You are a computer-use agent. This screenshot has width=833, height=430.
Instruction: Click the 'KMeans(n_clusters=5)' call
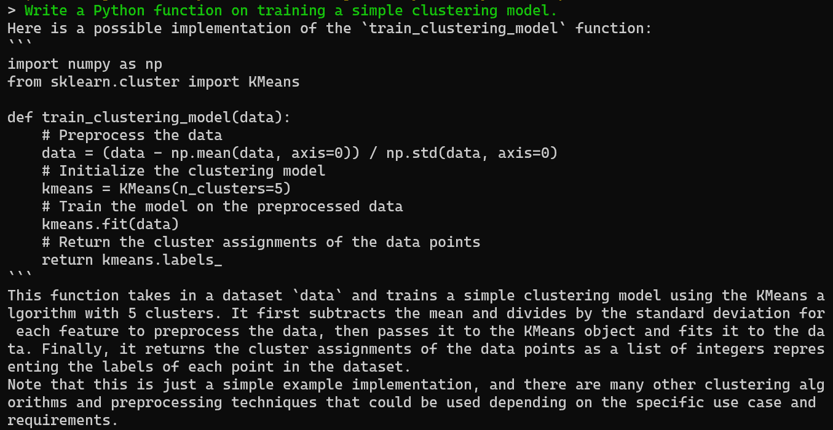click(x=205, y=189)
